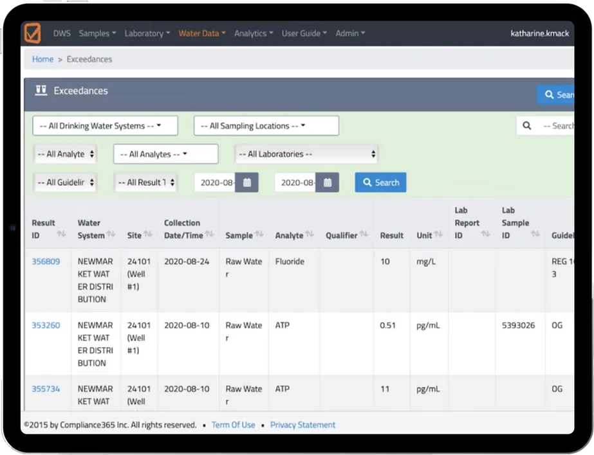Open the Samples menu
The width and height of the screenshot is (594, 455).
(97, 33)
